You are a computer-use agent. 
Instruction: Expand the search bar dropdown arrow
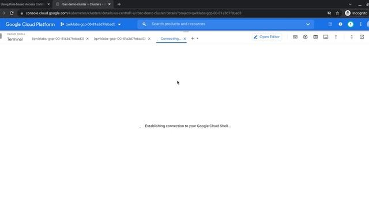click(x=308, y=24)
